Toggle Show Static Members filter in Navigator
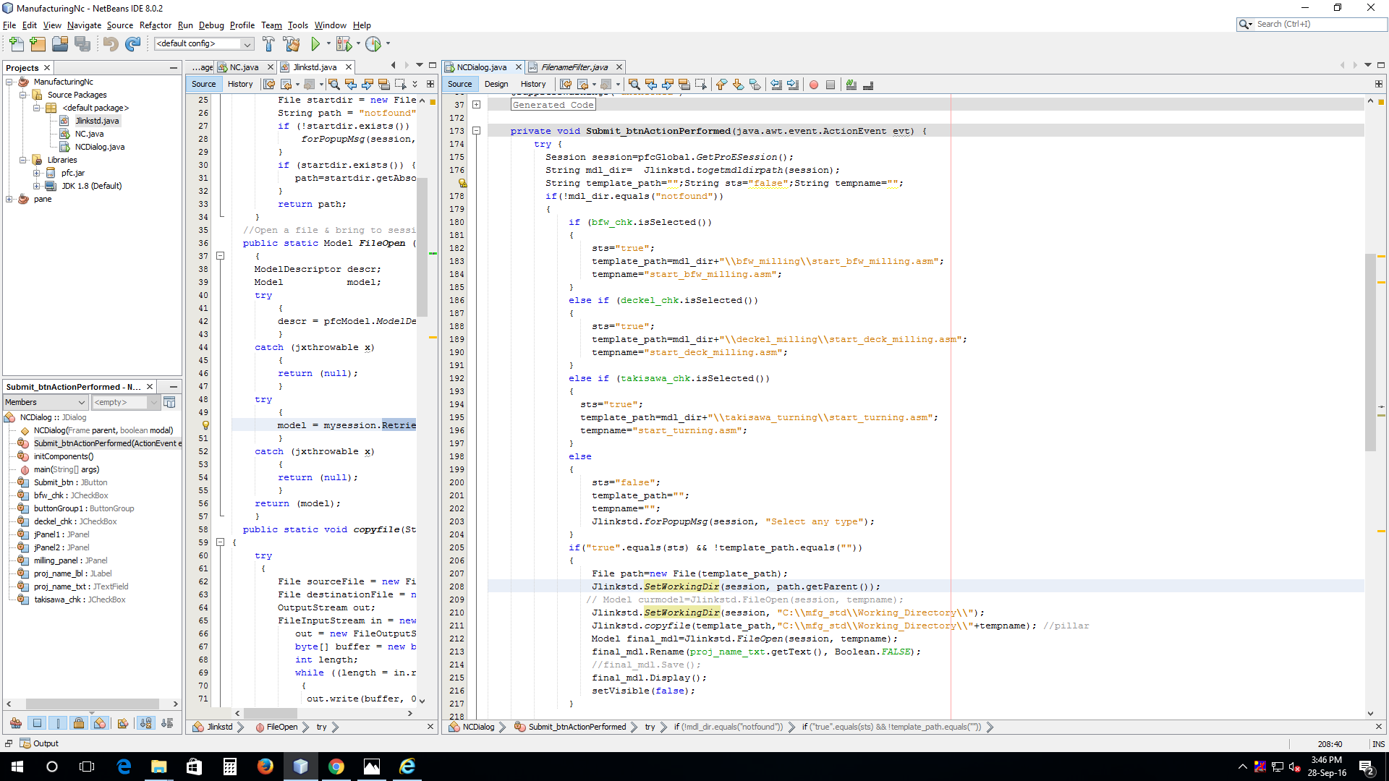Viewport: 1389px width, 781px height. pos(58,723)
